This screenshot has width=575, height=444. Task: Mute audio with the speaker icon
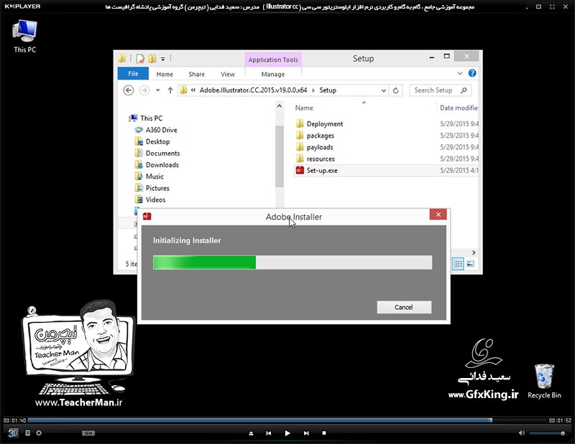522,433
